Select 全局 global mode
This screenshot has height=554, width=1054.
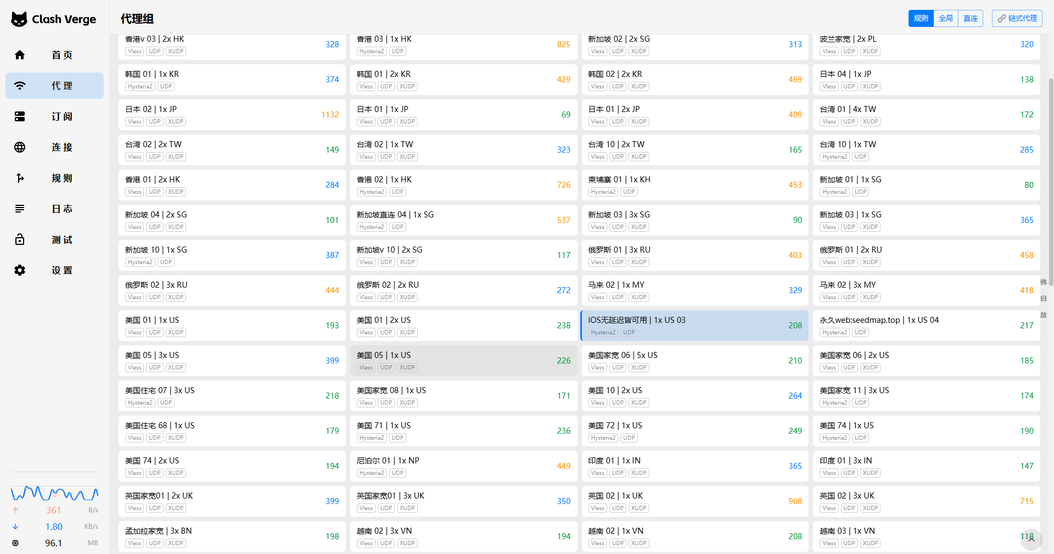pos(945,18)
